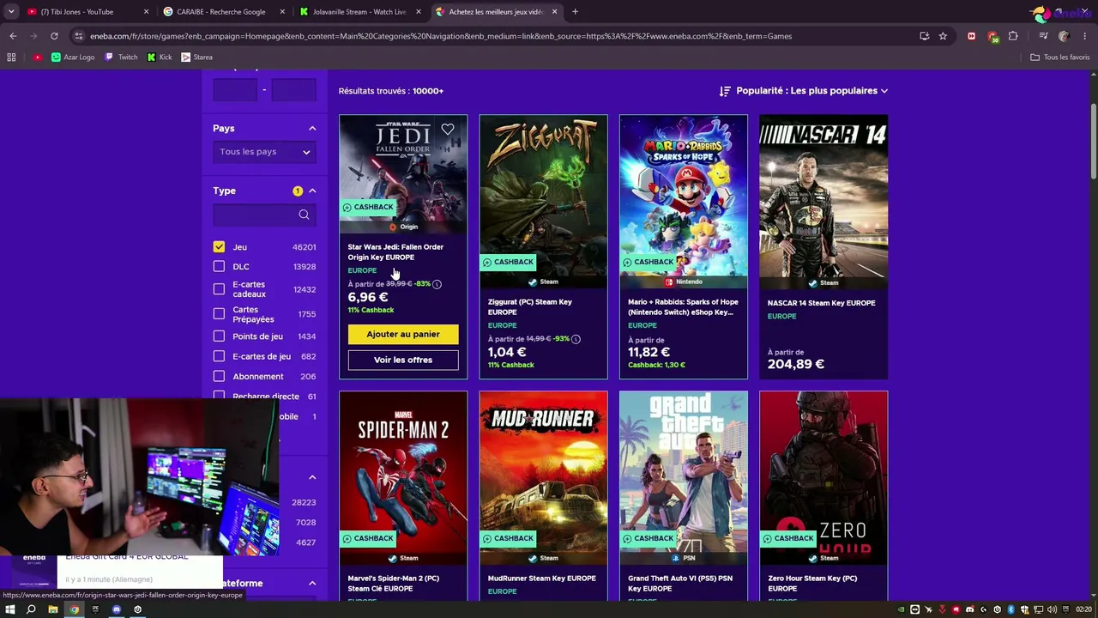1098x618 pixels.
Task: Open the Marvel's Spider-Man 2 cover image
Action: tap(403, 478)
